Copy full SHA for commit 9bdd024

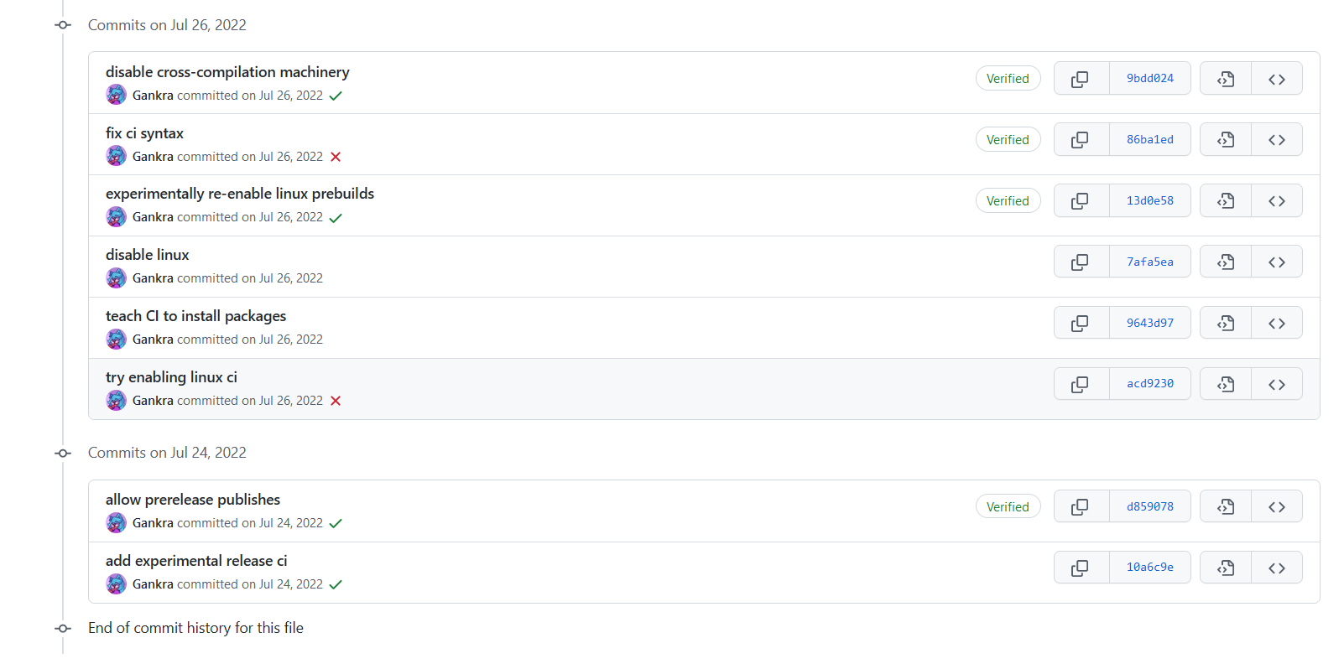(x=1081, y=78)
